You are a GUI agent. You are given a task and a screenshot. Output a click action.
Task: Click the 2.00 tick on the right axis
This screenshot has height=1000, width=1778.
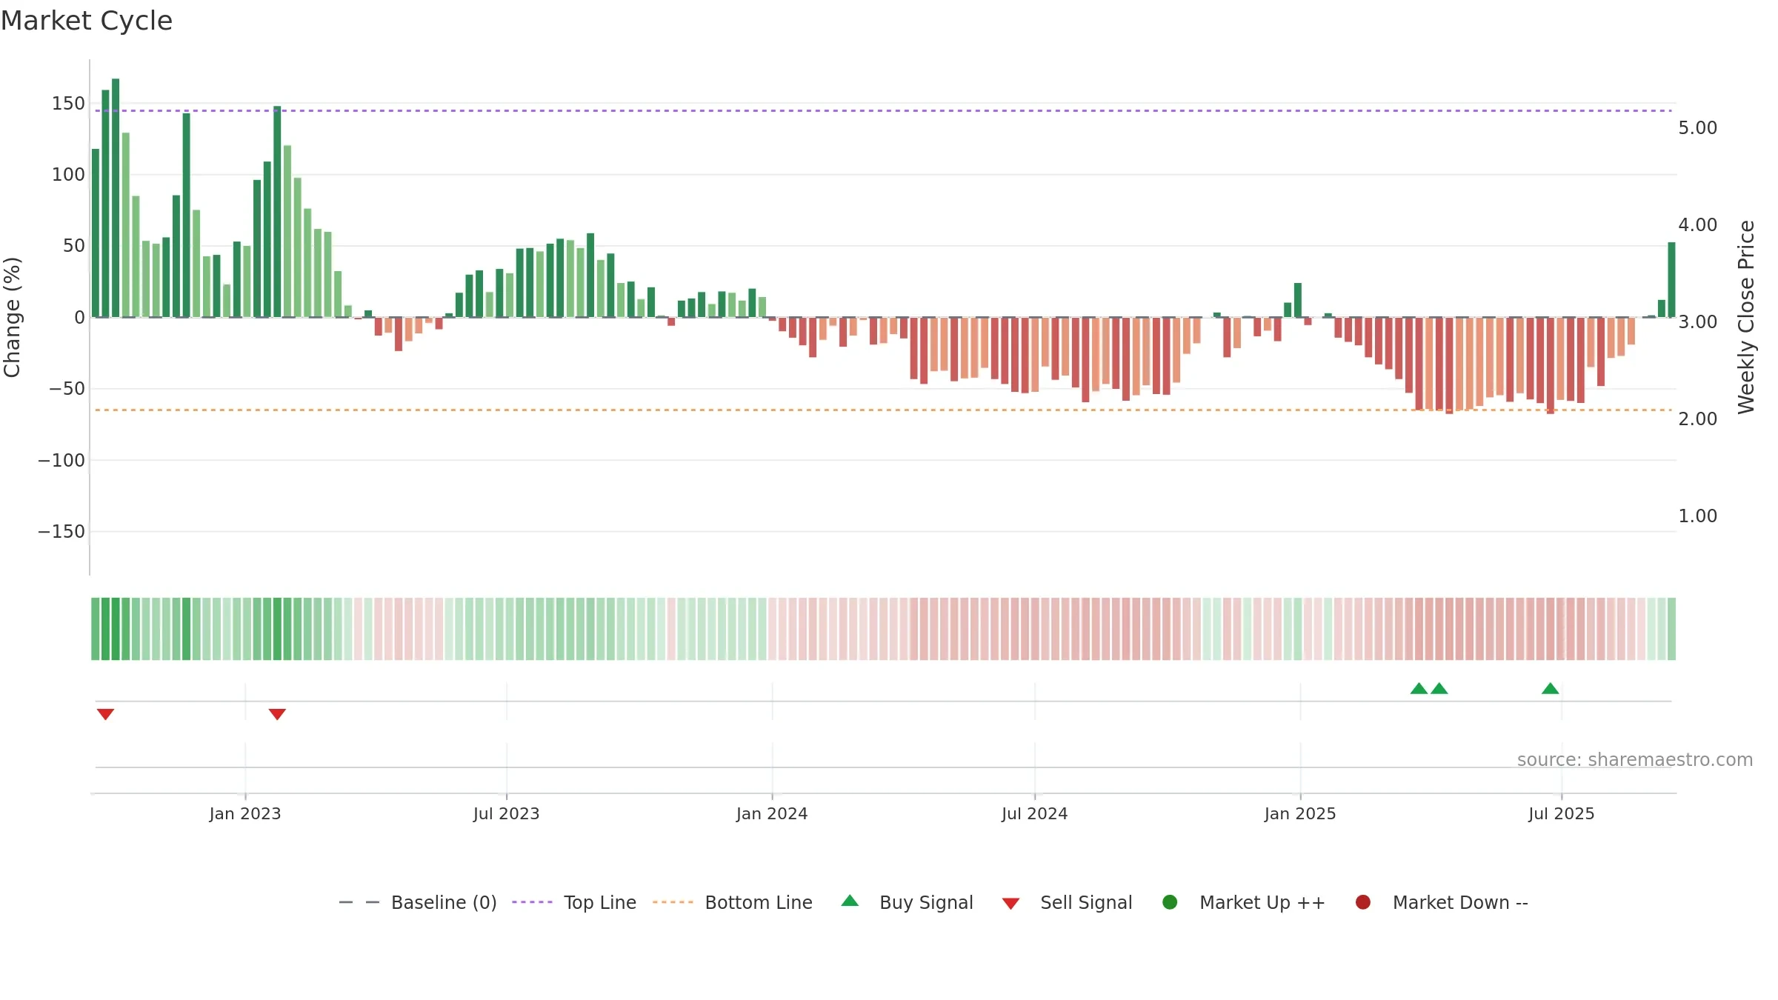1698,419
